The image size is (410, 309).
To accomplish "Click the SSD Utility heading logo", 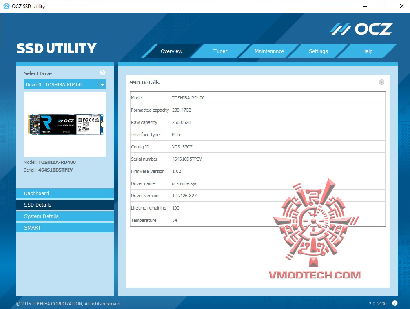I will [x=55, y=48].
